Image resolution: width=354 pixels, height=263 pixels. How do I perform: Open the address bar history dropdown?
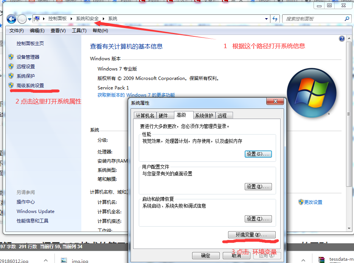click(266, 19)
